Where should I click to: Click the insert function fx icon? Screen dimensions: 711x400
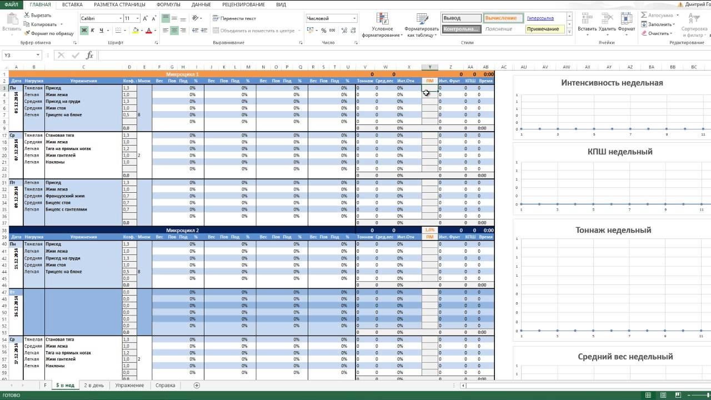[89, 55]
